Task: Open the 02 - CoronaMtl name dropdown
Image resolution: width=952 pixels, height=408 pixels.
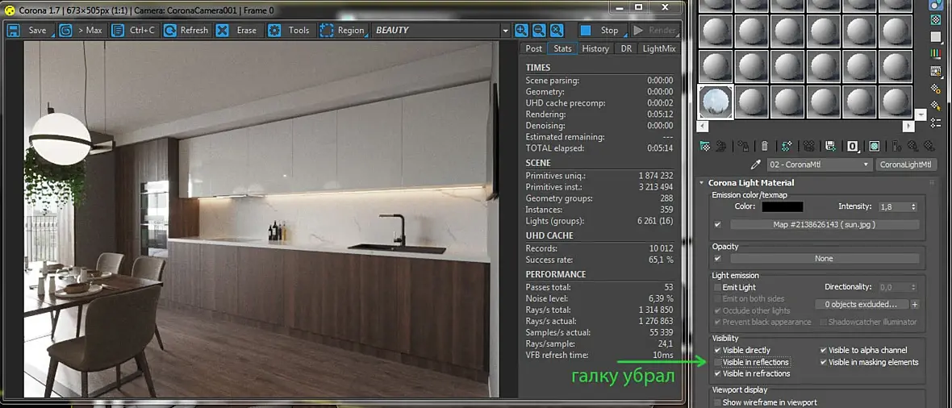Action: (x=819, y=164)
